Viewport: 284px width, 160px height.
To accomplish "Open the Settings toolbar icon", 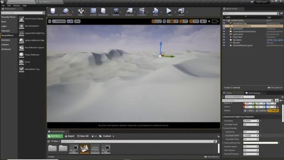I will tap(116, 11).
